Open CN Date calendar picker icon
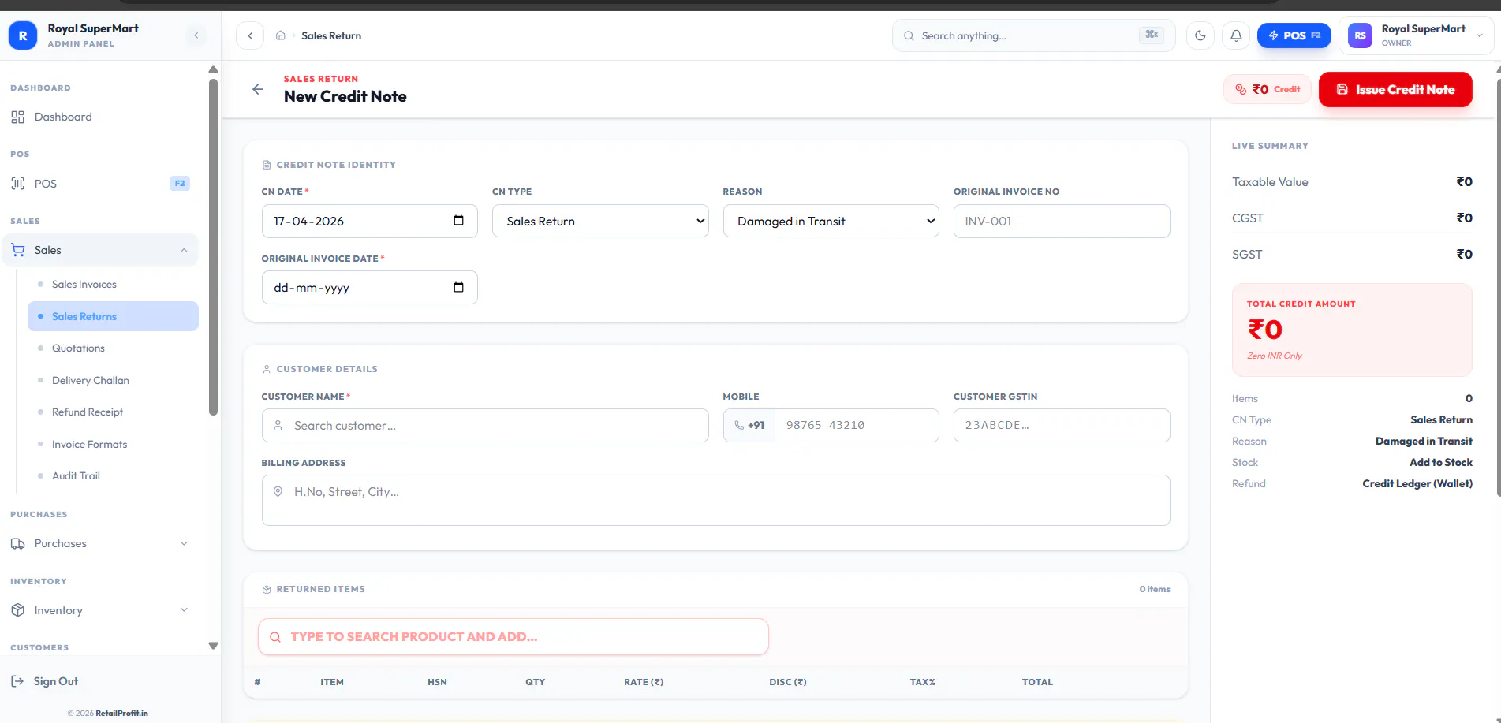This screenshot has width=1501, height=723. click(458, 220)
